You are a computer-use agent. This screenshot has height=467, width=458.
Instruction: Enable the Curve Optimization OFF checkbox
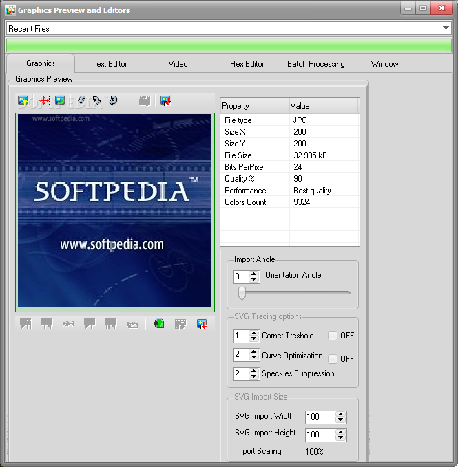tap(333, 358)
